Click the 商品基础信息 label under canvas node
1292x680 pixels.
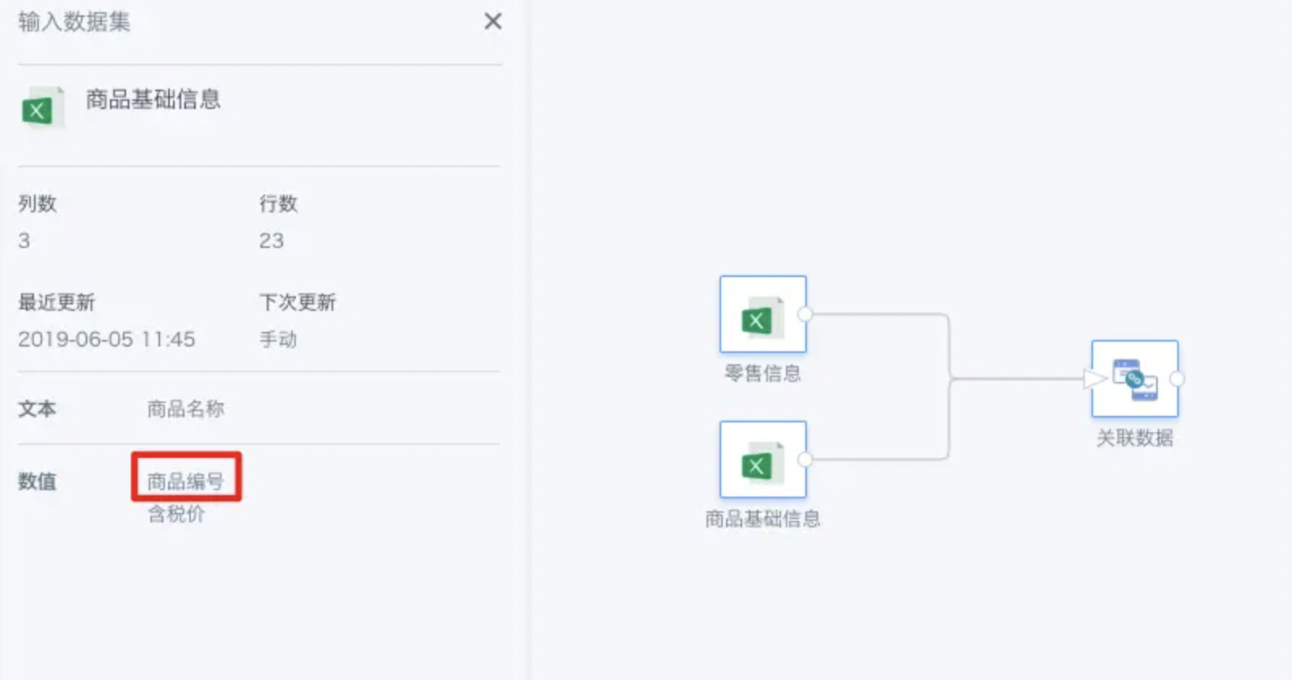762,518
